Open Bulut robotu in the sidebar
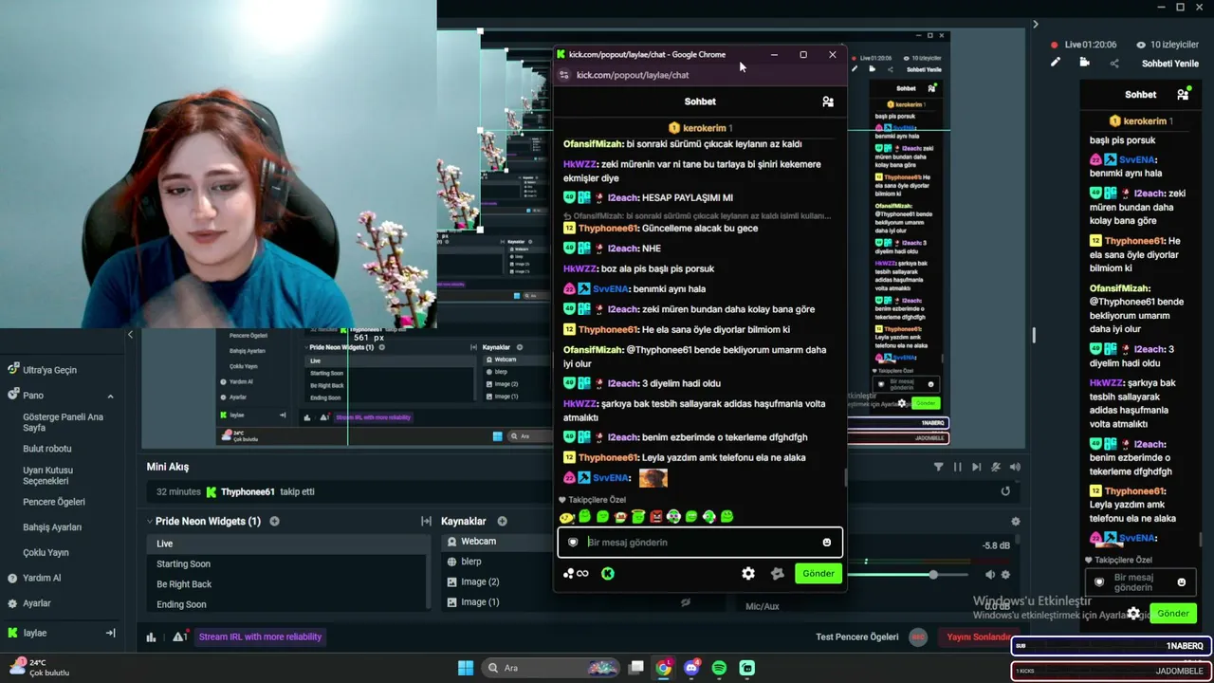Viewport: 1214px width, 683px height. click(x=47, y=449)
